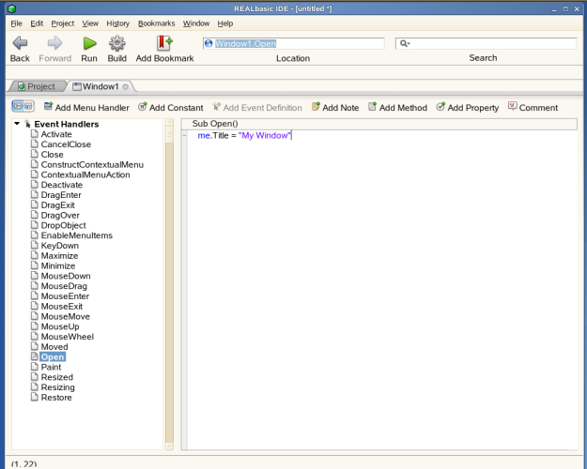Click the Comment icon
This screenshot has height=469, width=587.
513,106
